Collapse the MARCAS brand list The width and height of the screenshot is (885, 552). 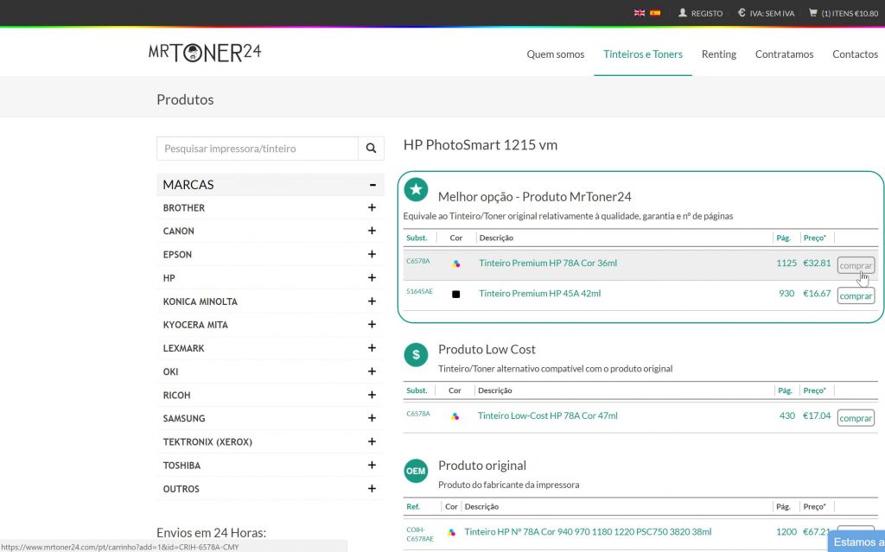(372, 185)
